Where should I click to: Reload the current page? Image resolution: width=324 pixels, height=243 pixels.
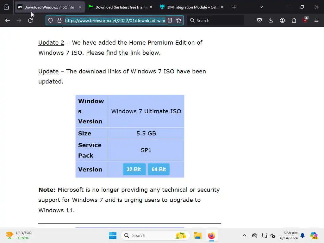tap(30, 21)
